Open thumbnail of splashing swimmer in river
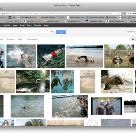This screenshot has height=134, width=136. click(x=21, y=56)
